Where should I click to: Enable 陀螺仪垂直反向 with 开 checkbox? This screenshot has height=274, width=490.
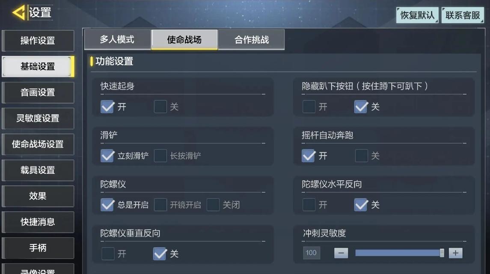click(x=108, y=253)
